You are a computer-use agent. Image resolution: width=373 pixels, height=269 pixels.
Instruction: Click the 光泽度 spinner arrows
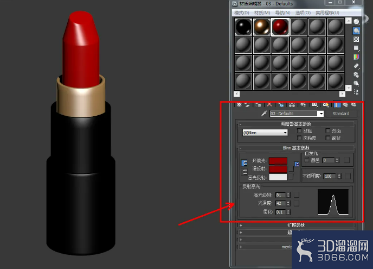point(288,203)
